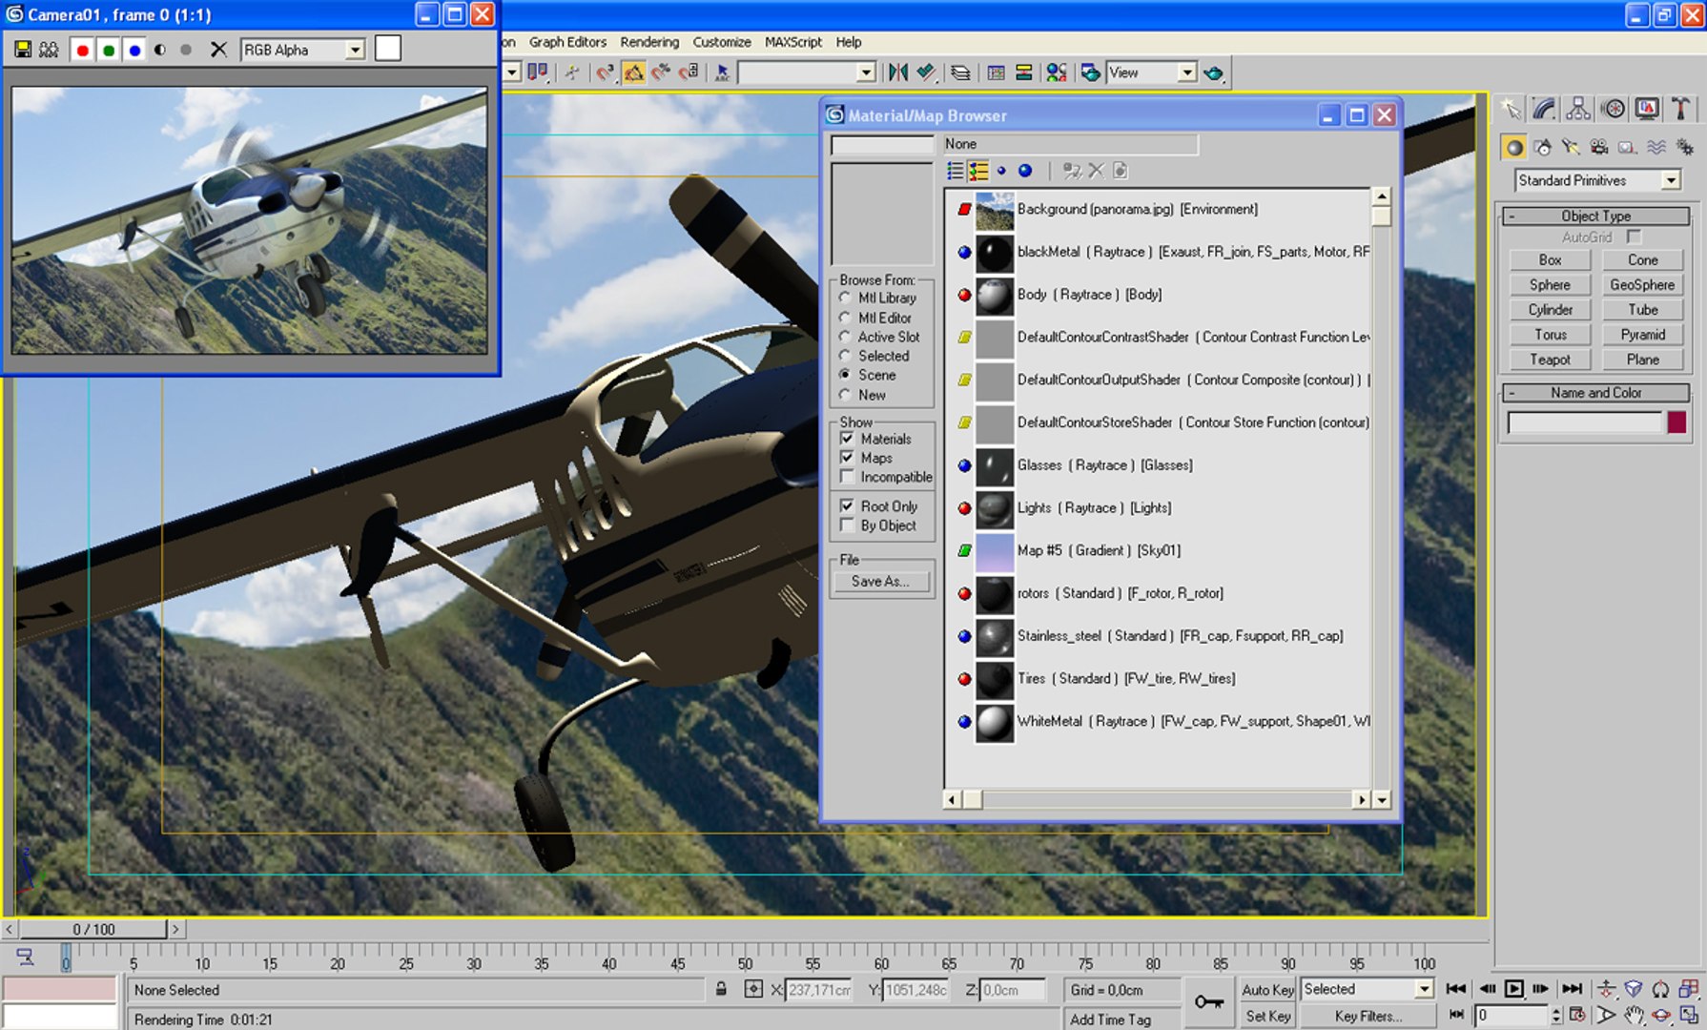1707x1030 pixels.
Task: Open the Hierarchy panel tab
Action: pyautogui.click(x=1578, y=109)
